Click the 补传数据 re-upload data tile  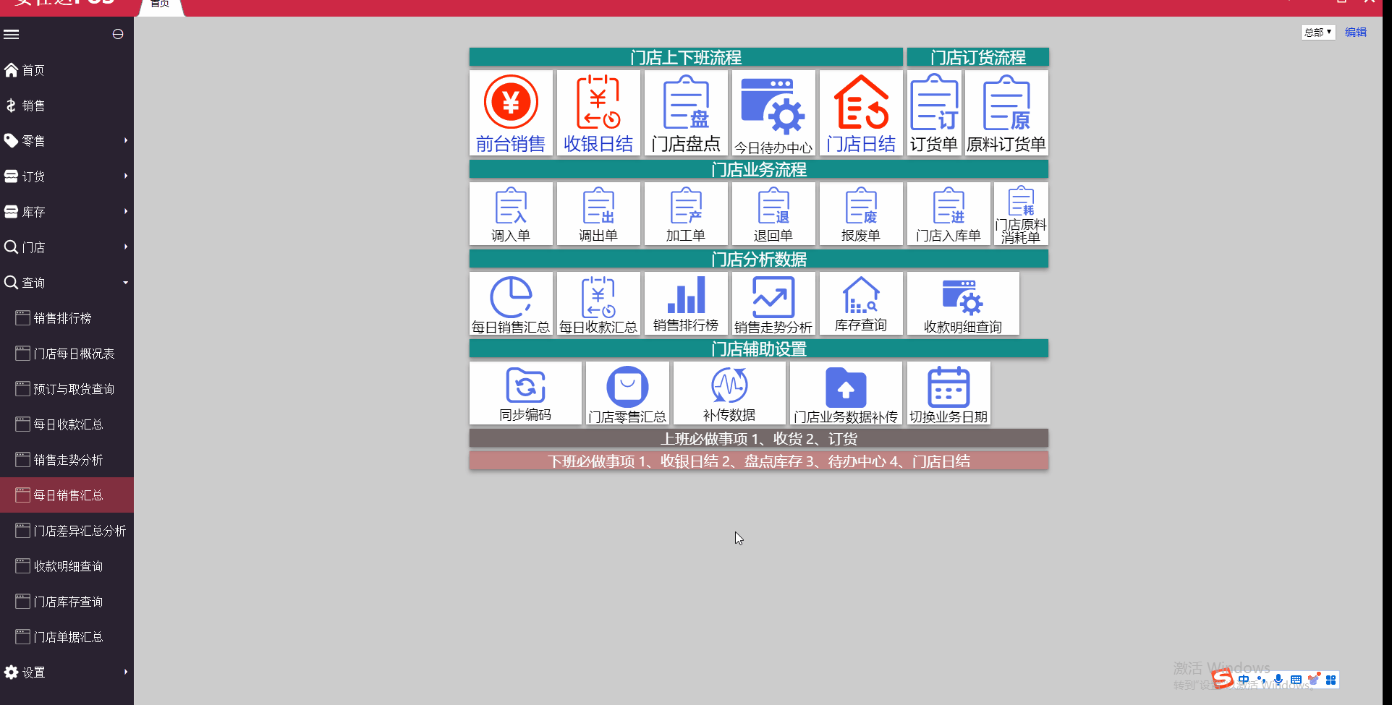pyautogui.click(x=729, y=393)
